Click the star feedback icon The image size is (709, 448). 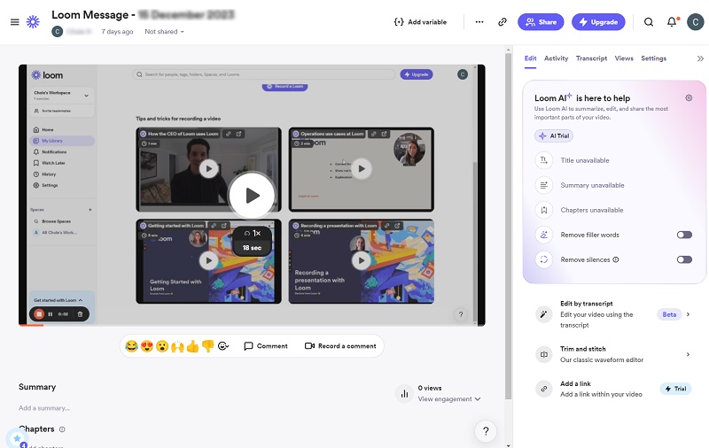(x=17, y=438)
